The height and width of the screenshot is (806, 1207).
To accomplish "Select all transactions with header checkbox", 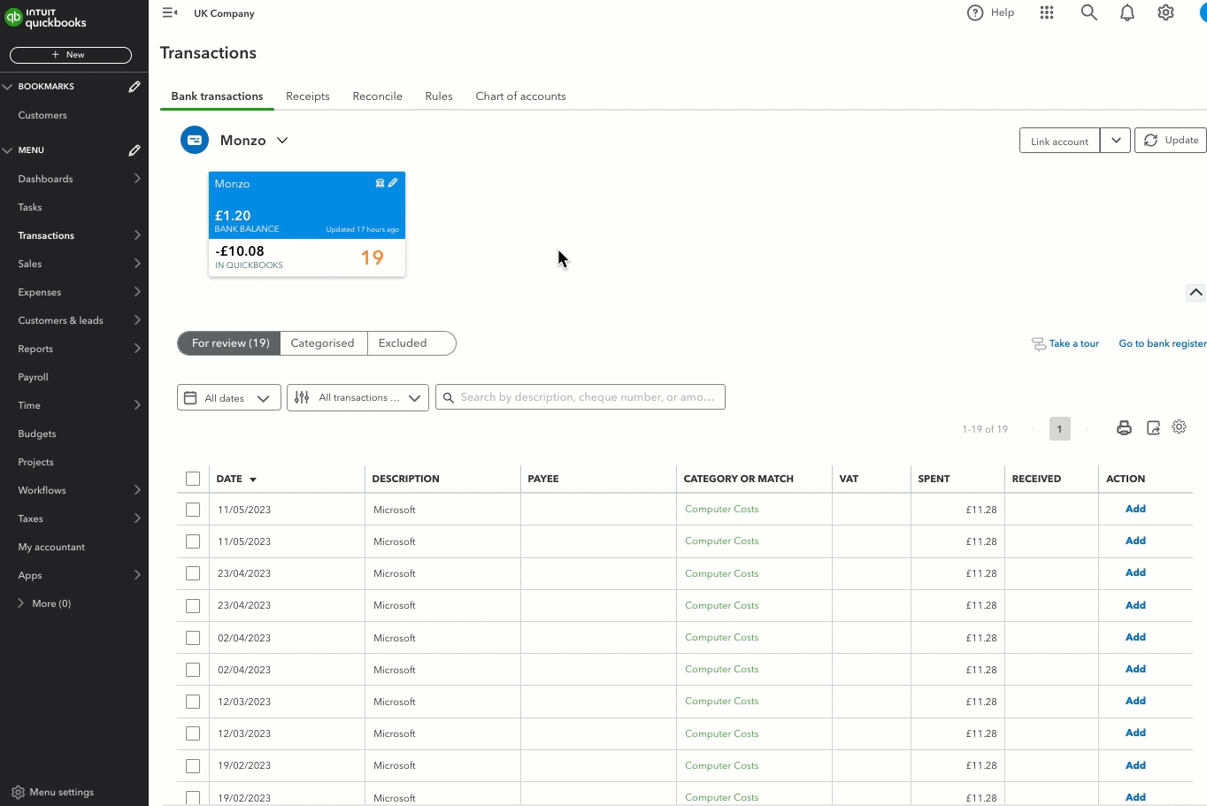I will coord(193,479).
